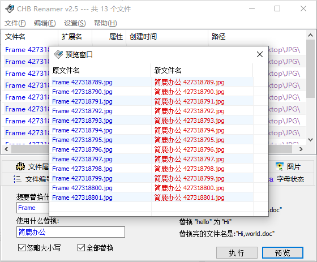
Task: Click the file list scroll-down arrow
Action: 311,140
